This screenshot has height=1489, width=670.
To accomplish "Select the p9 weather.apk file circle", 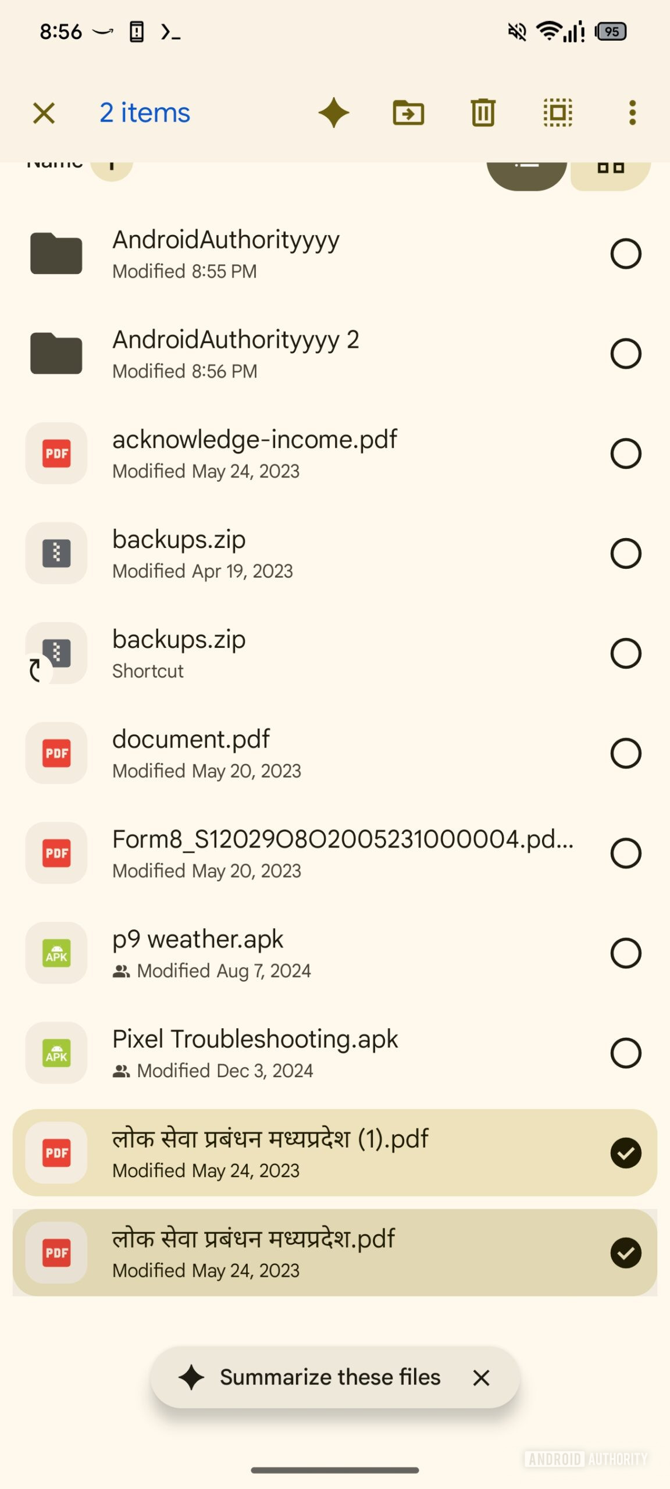I will tap(626, 953).
